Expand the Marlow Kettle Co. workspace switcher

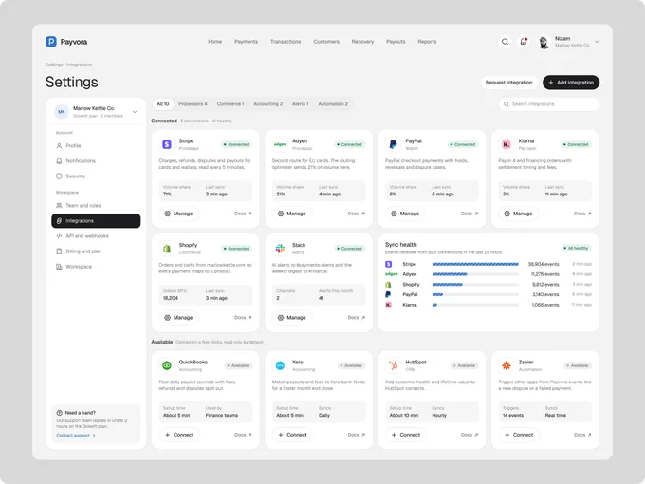pyautogui.click(x=96, y=112)
